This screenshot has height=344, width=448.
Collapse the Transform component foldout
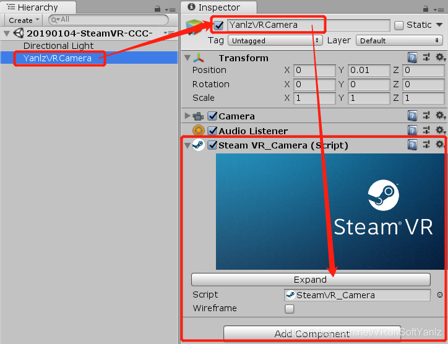[187, 58]
